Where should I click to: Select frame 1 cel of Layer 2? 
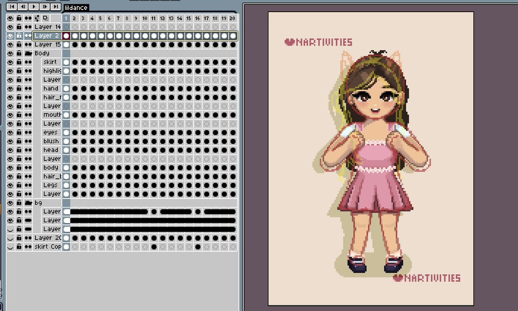pyautogui.click(x=66, y=36)
